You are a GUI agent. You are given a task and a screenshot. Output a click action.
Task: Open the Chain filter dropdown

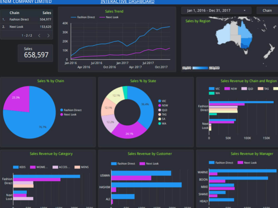tap(267, 10)
